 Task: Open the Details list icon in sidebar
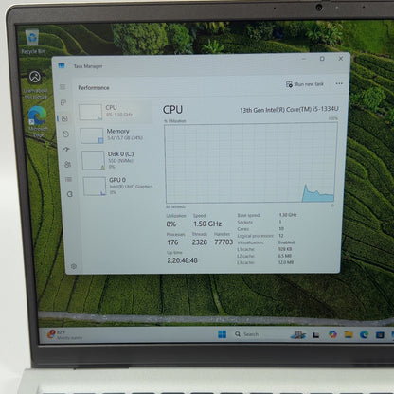[68, 179]
